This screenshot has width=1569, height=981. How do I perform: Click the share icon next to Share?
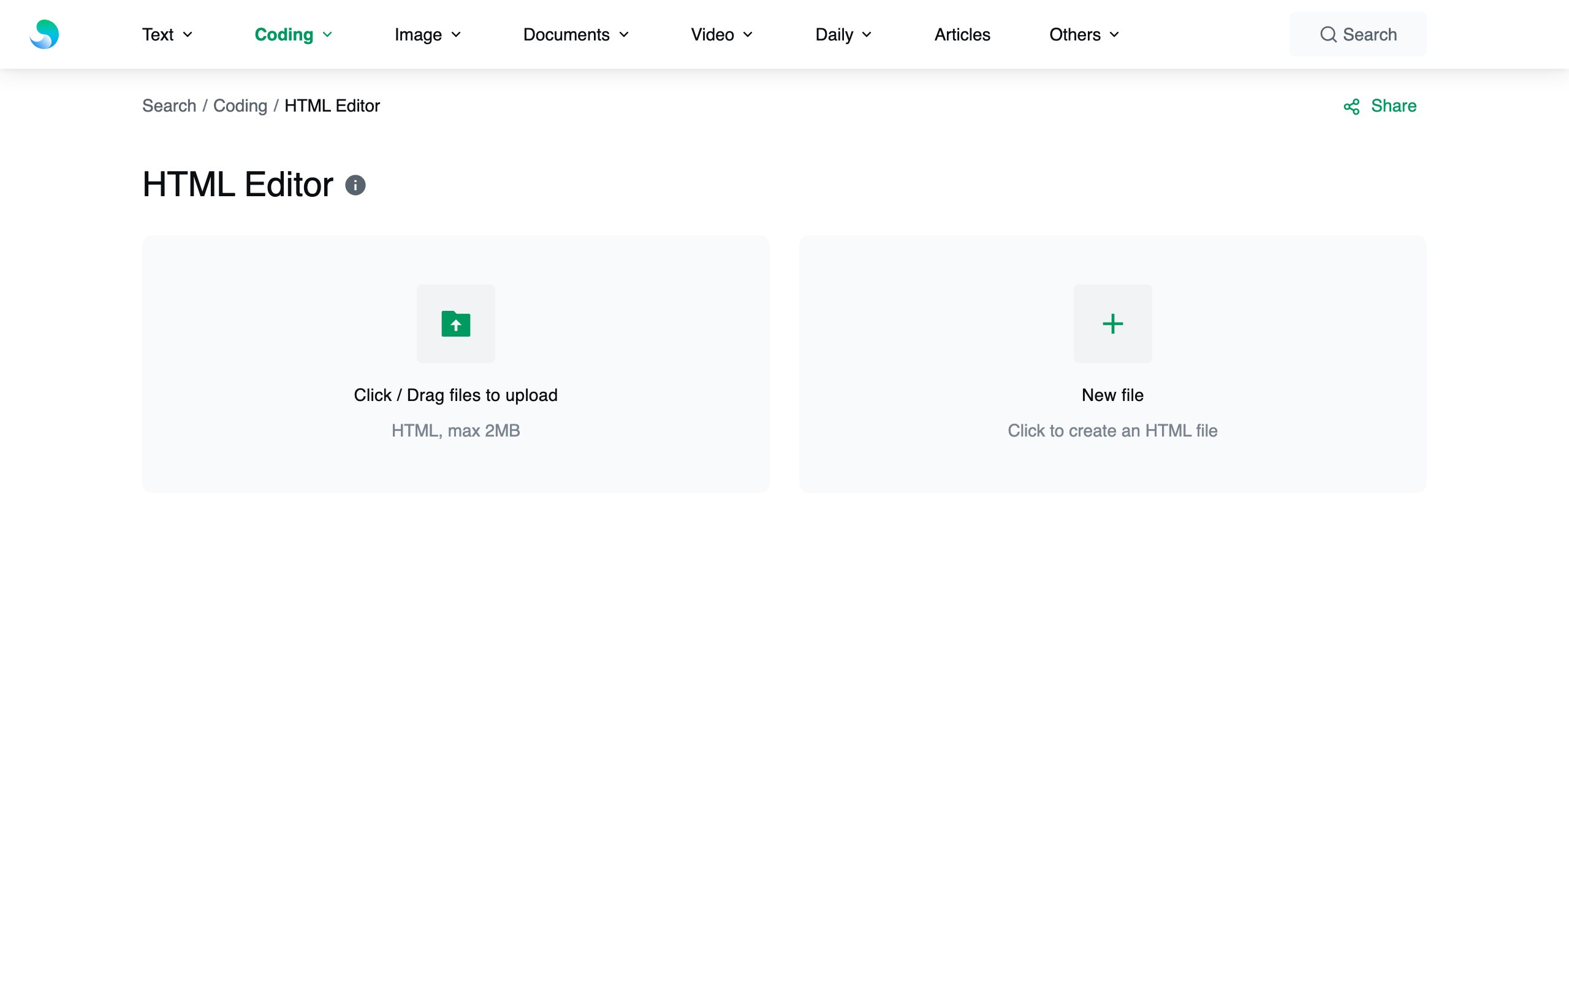coord(1351,107)
